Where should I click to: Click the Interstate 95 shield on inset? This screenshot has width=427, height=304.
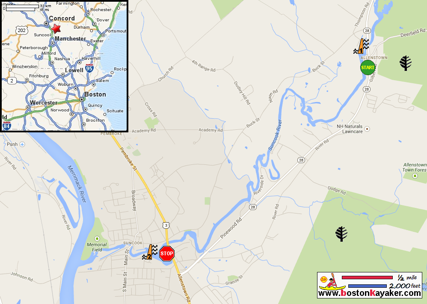pos(89,68)
